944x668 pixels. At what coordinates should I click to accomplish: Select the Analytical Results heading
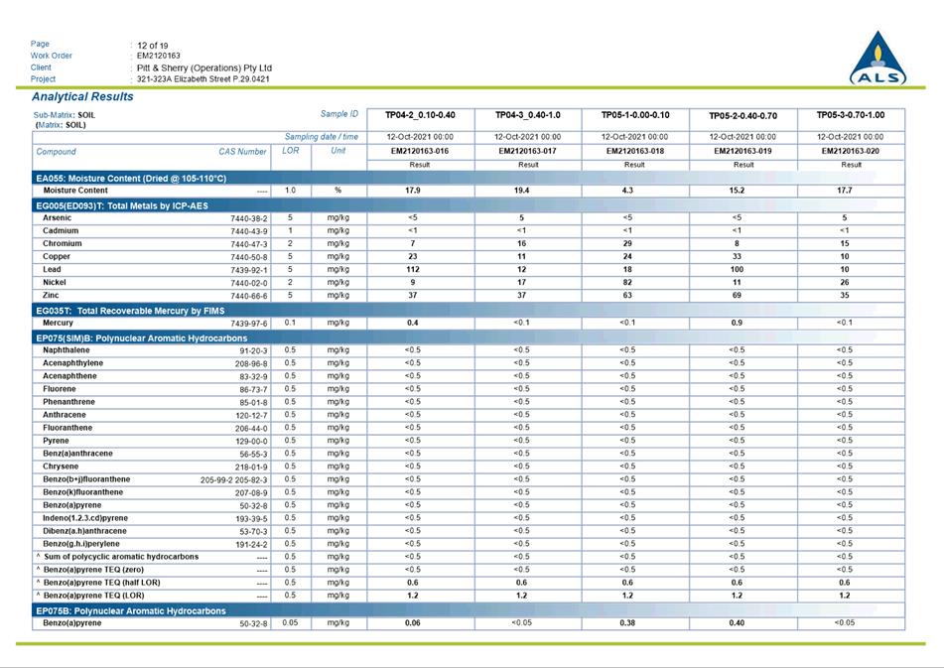point(82,97)
